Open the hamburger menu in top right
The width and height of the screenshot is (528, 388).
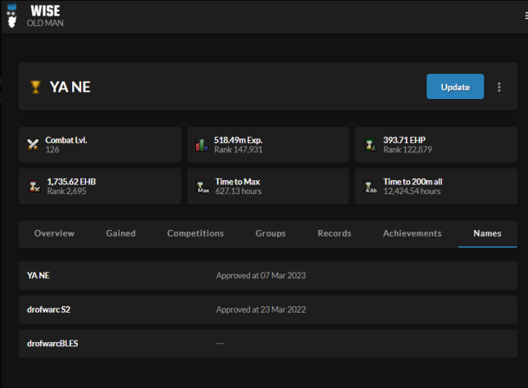[x=525, y=16]
